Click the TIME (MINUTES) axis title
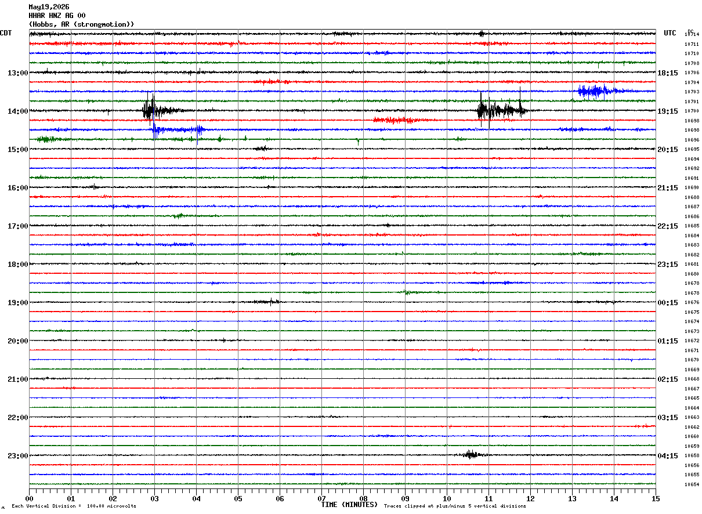 pos(349,505)
